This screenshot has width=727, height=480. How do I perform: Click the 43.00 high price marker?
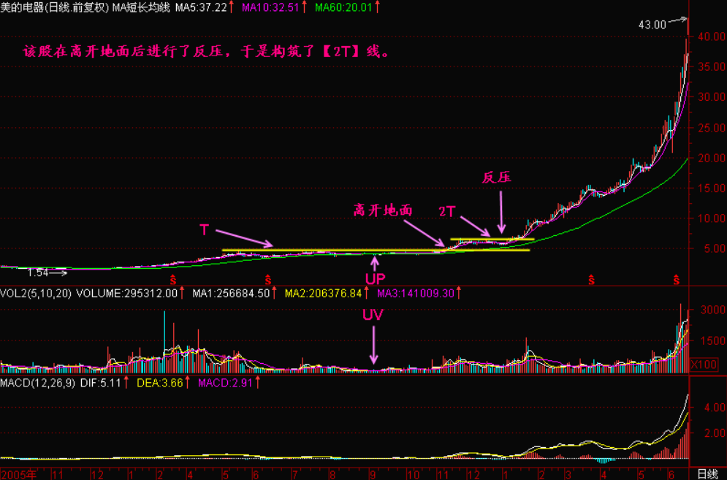tap(652, 24)
